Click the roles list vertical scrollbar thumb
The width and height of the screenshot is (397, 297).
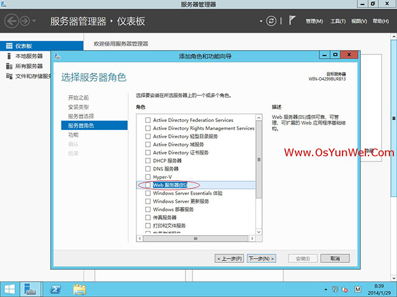coord(259,160)
